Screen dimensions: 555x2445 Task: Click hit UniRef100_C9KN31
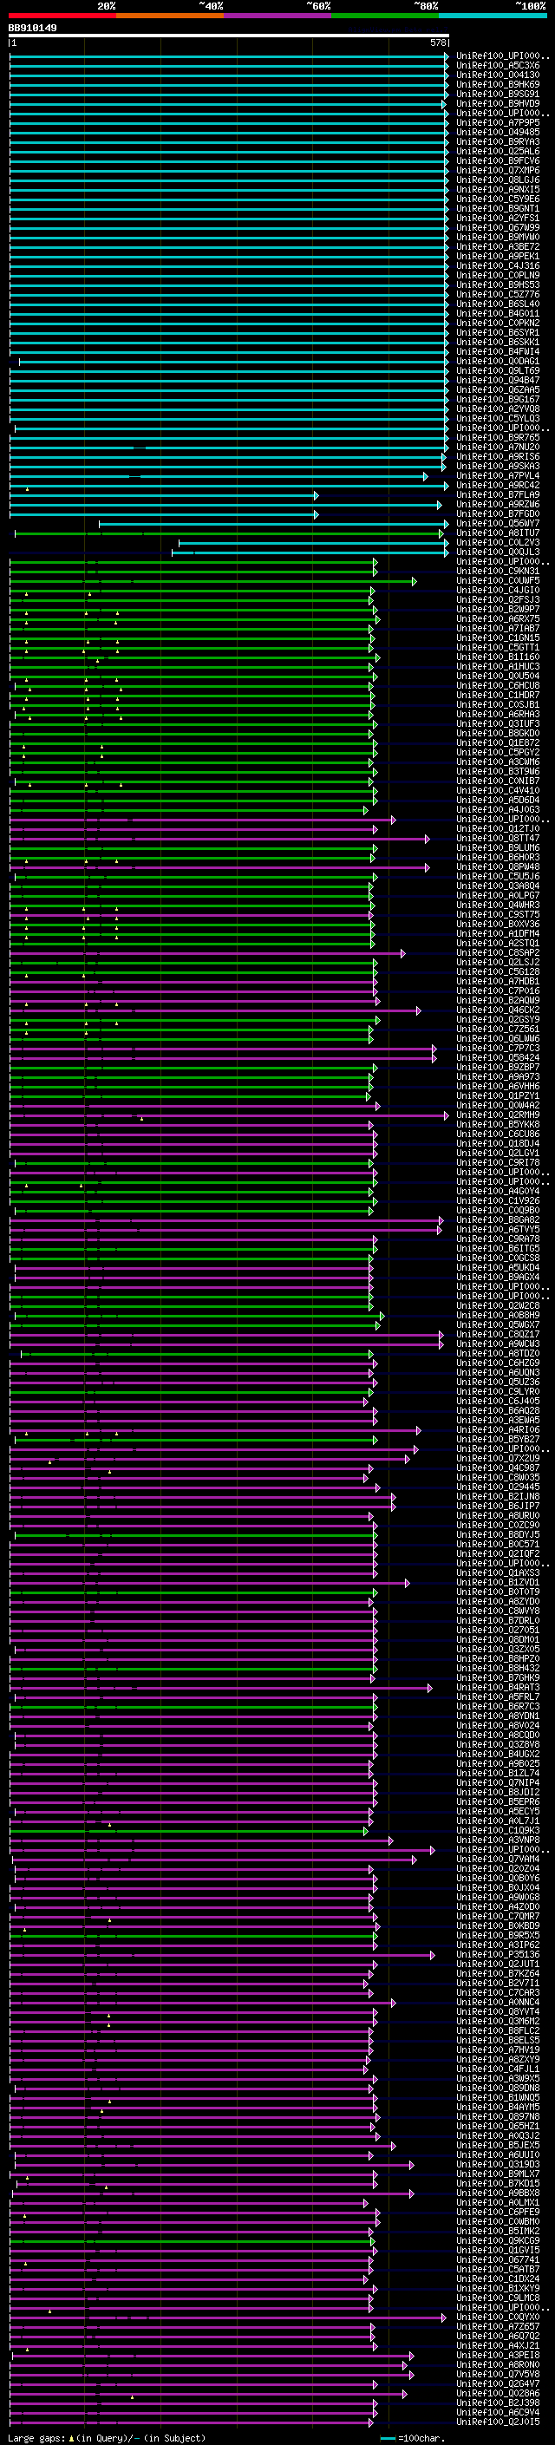point(498,572)
